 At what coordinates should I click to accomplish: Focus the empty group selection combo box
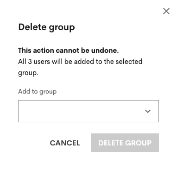[x=88, y=111]
